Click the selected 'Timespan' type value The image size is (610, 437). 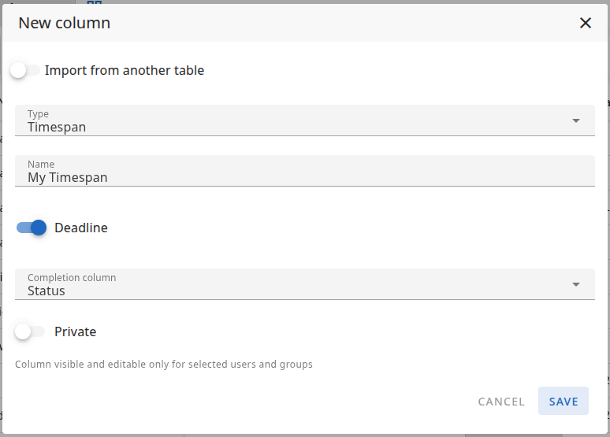click(57, 127)
